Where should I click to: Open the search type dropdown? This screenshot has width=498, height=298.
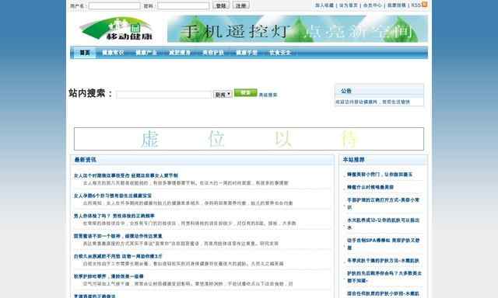[x=223, y=95]
